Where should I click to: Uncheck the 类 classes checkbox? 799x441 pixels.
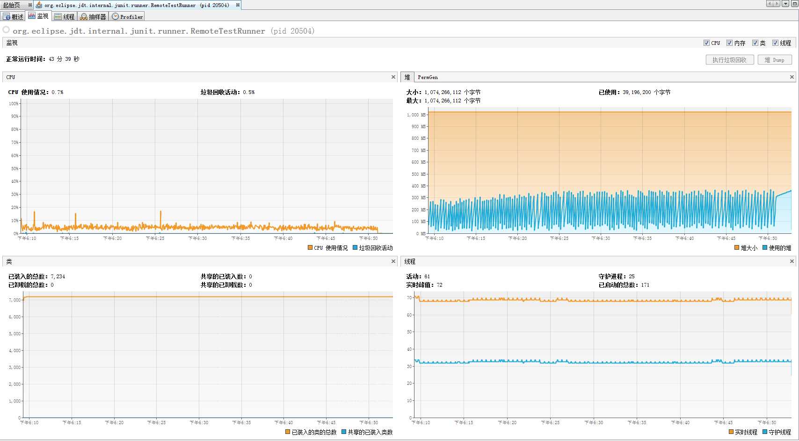coord(755,43)
